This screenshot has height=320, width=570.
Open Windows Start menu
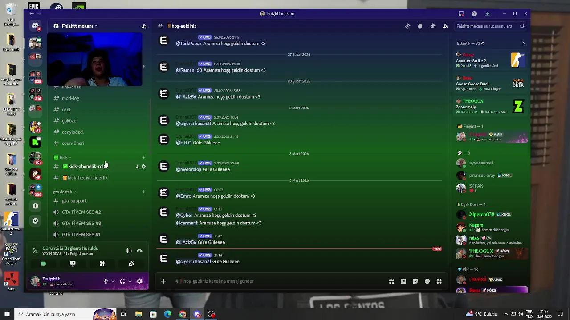[7, 314]
